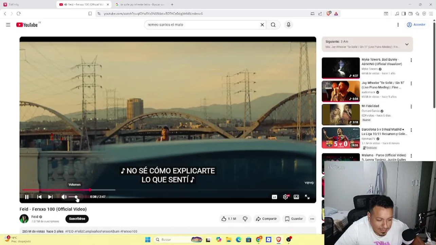Image resolution: width=436 pixels, height=245 pixels.
Task: Open File Explorer from taskbar
Action: pyautogui.click(x=229, y=240)
